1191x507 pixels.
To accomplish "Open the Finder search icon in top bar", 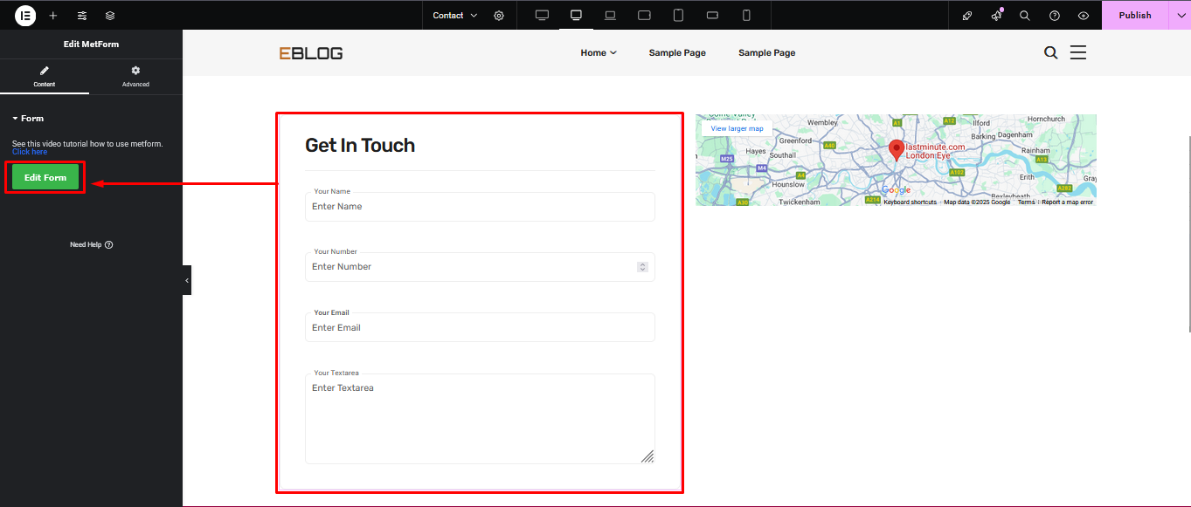I will [1025, 16].
